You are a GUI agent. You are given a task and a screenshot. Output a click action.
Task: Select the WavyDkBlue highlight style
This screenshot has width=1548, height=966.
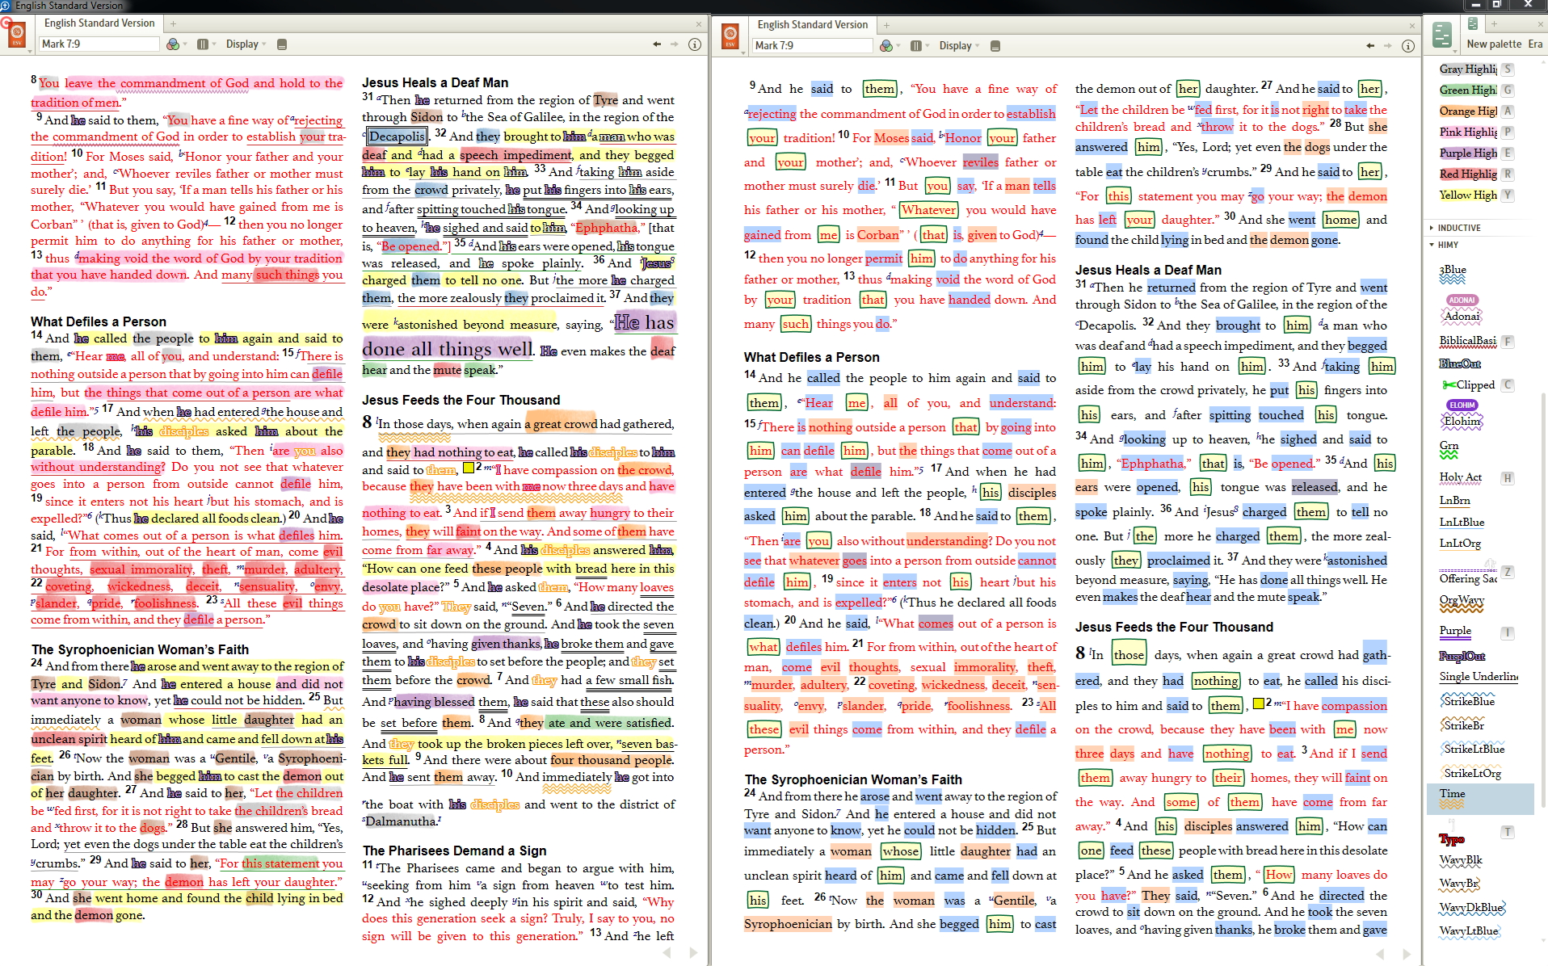coord(1471,908)
